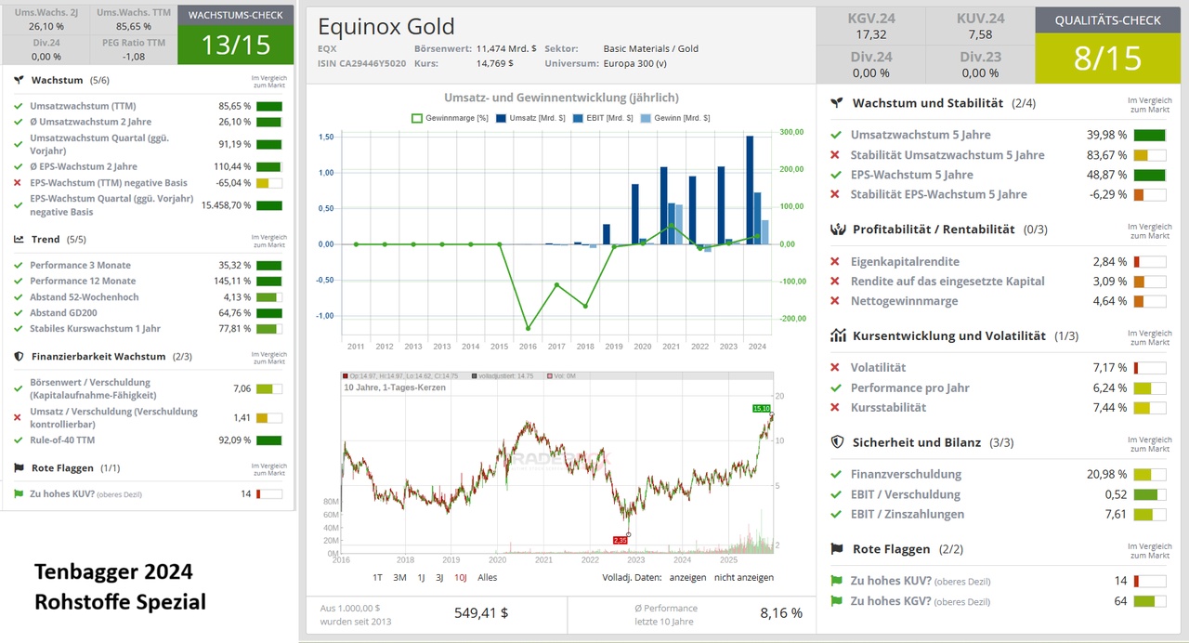
Task: Click the QUALITÄTS-CHECK header
Action: [1106, 20]
